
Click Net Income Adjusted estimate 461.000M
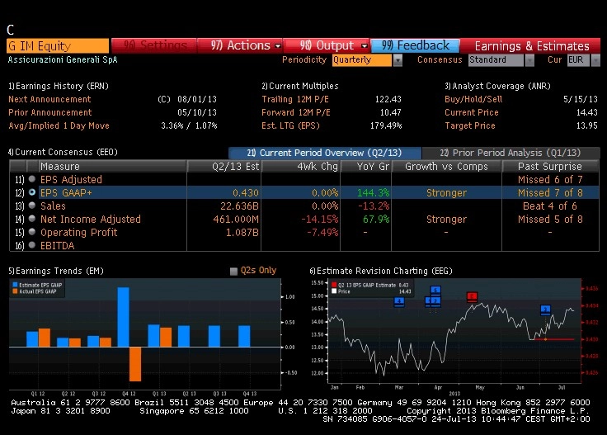click(236, 219)
